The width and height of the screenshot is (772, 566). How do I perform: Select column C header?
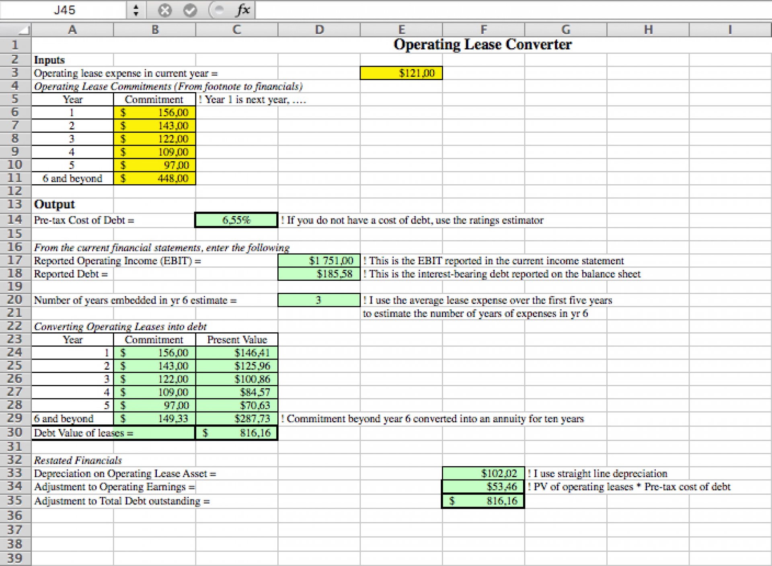[x=237, y=30]
